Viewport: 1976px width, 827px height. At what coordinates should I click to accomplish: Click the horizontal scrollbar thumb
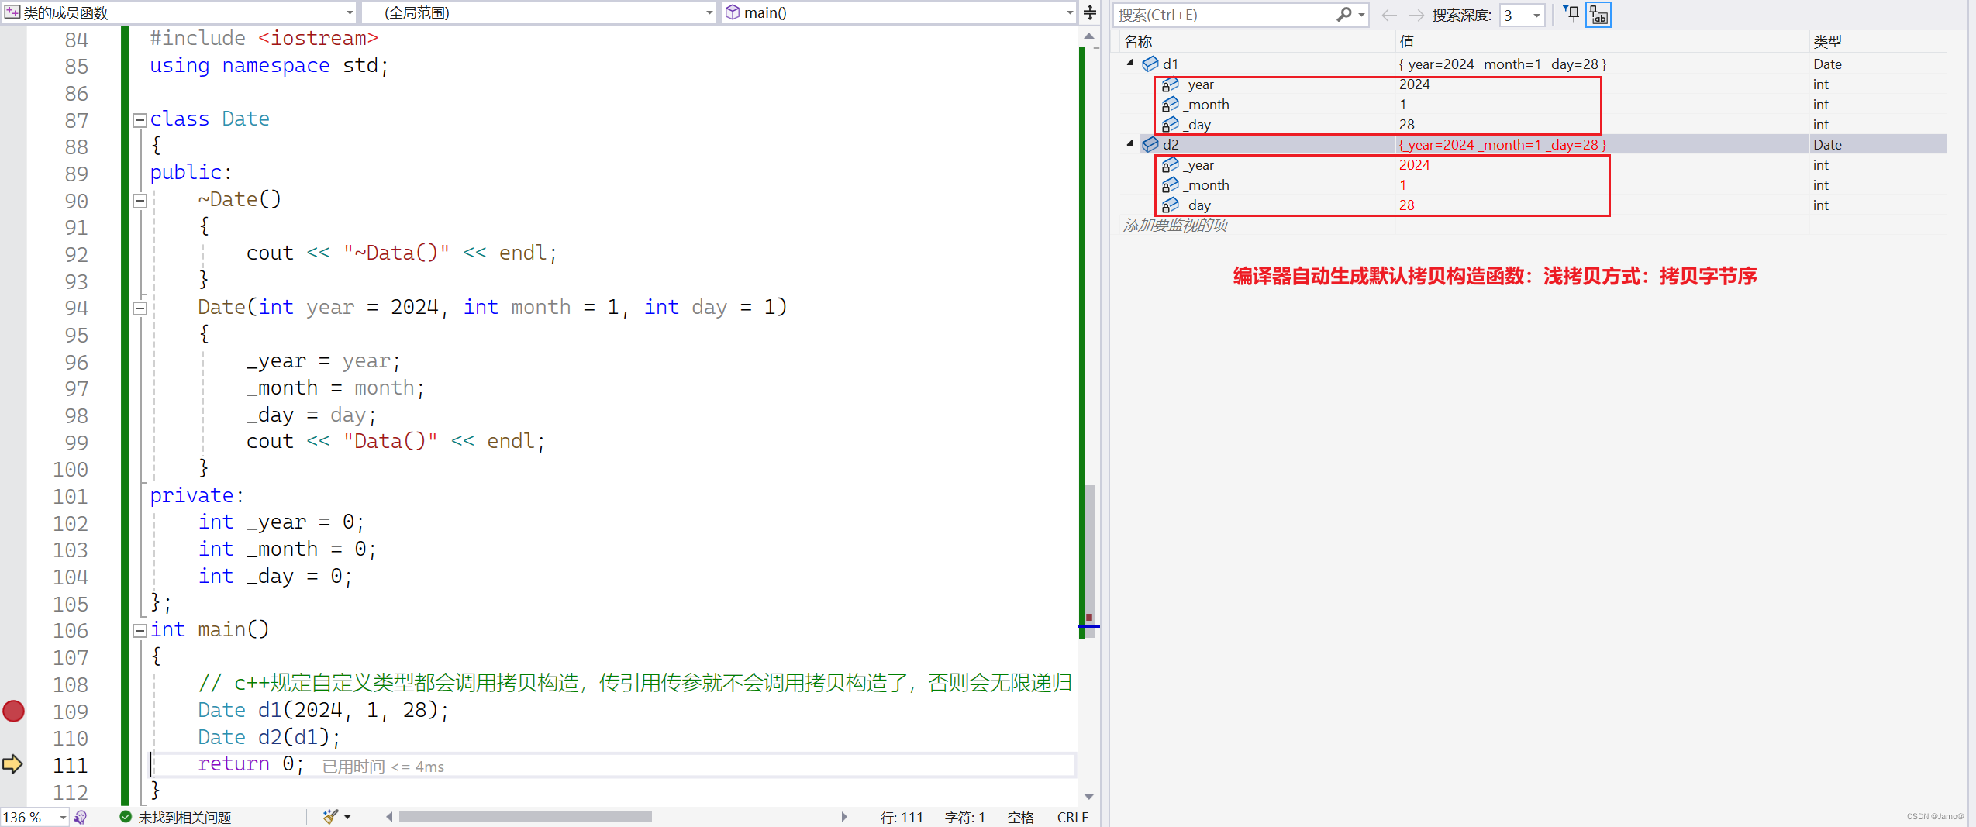point(525,817)
